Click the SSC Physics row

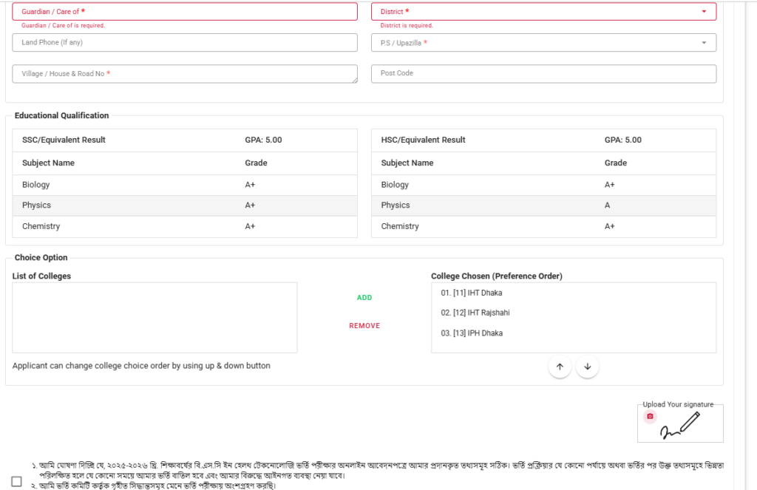[x=185, y=205]
